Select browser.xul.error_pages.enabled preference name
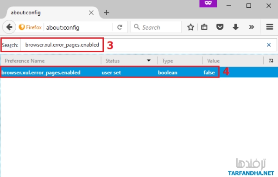The width and height of the screenshot is (278, 177). point(41,73)
